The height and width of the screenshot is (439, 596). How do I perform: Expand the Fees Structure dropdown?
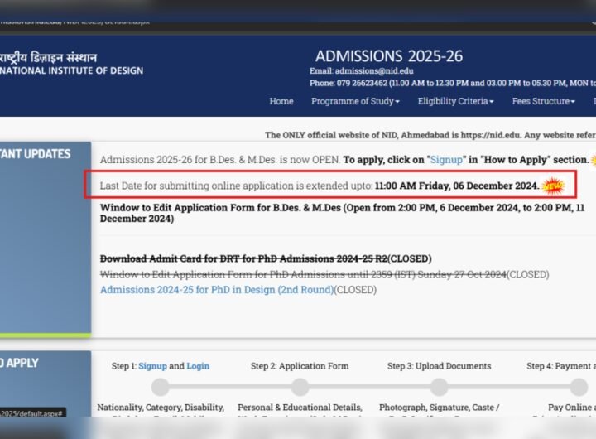[x=544, y=101]
